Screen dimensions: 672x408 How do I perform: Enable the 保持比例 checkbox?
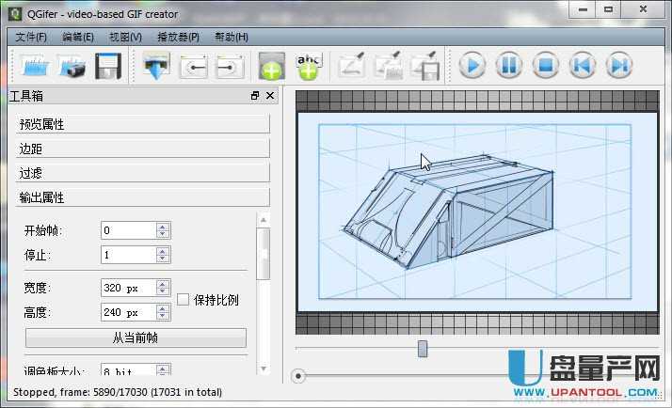point(184,301)
